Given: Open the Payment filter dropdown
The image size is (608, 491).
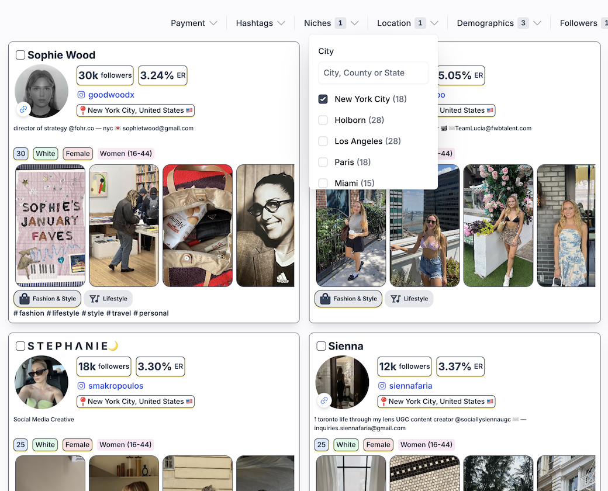Looking at the screenshot, I should (x=194, y=23).
